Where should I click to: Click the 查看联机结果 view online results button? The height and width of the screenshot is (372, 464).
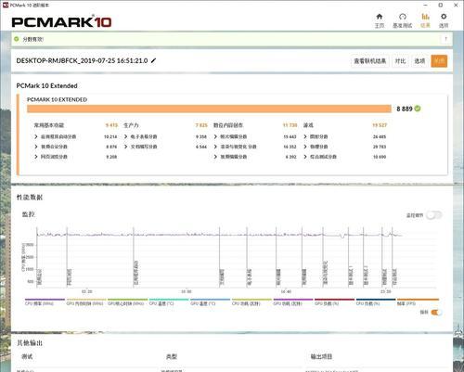pos(370,61)
